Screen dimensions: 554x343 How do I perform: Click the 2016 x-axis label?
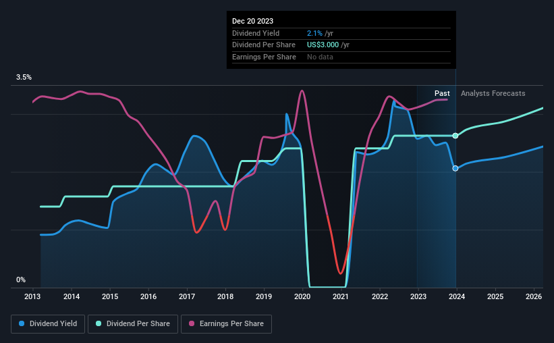tap(148, 296)
